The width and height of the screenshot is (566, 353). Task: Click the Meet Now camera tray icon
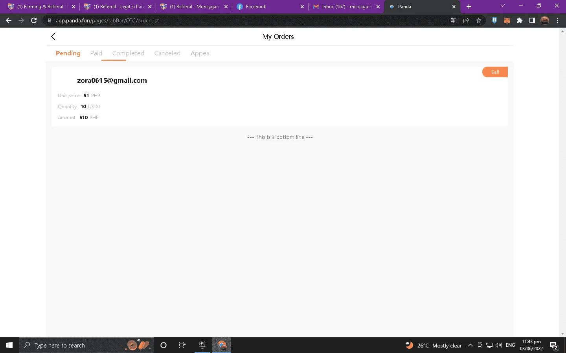click(x=480, y=346)
